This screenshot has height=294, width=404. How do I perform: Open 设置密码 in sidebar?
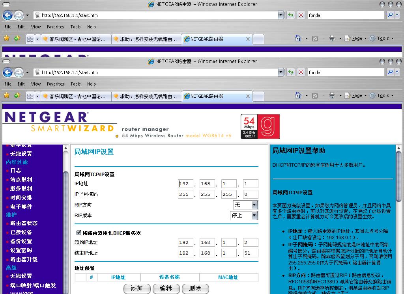pyautogui.click(x=21, y=250)
